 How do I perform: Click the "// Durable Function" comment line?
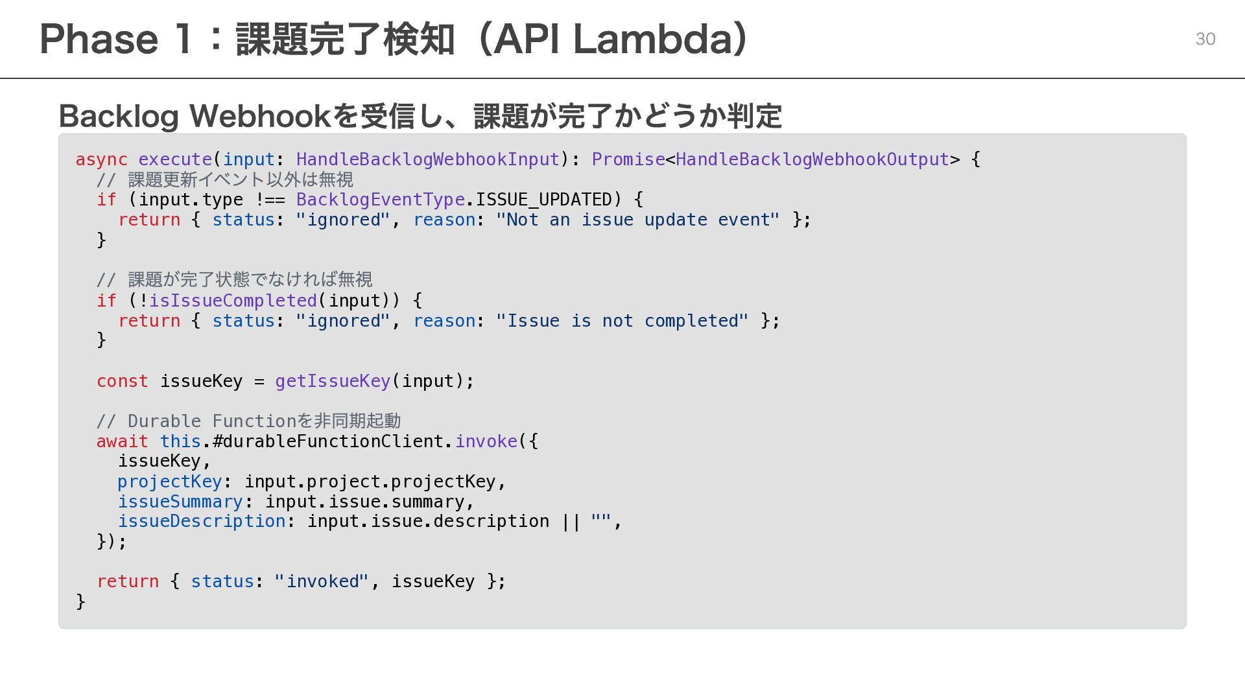(x=248, y=421)
